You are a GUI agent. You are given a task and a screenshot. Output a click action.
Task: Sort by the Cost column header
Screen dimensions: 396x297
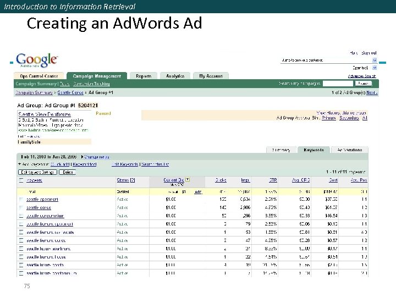[333, 180]
